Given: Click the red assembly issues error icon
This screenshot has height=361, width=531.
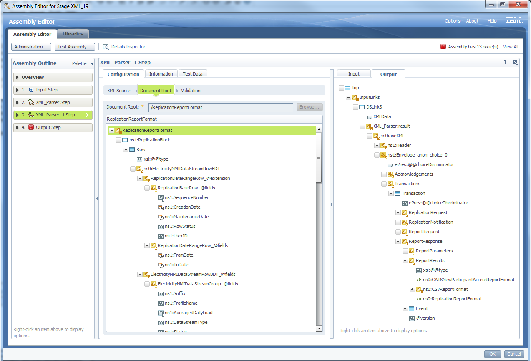Looking at the screenshot, I should point(443,47).
